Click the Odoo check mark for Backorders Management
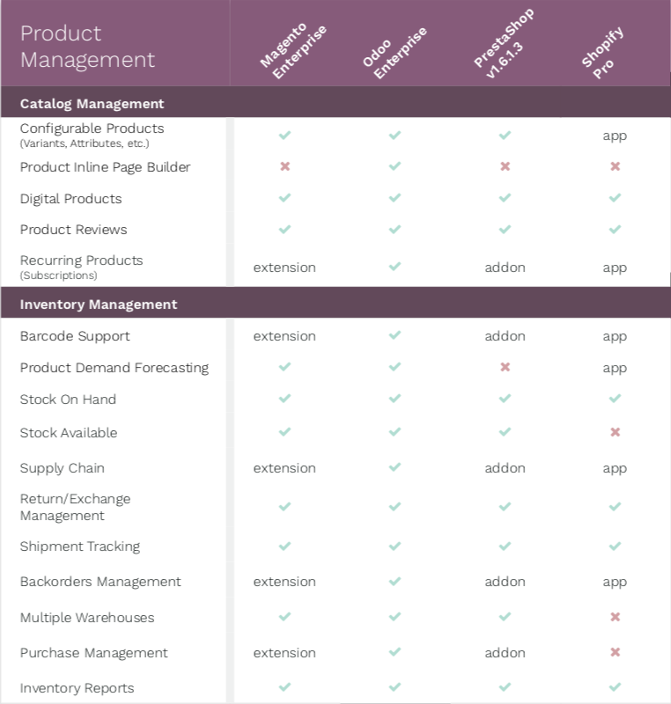 point(394,581)
